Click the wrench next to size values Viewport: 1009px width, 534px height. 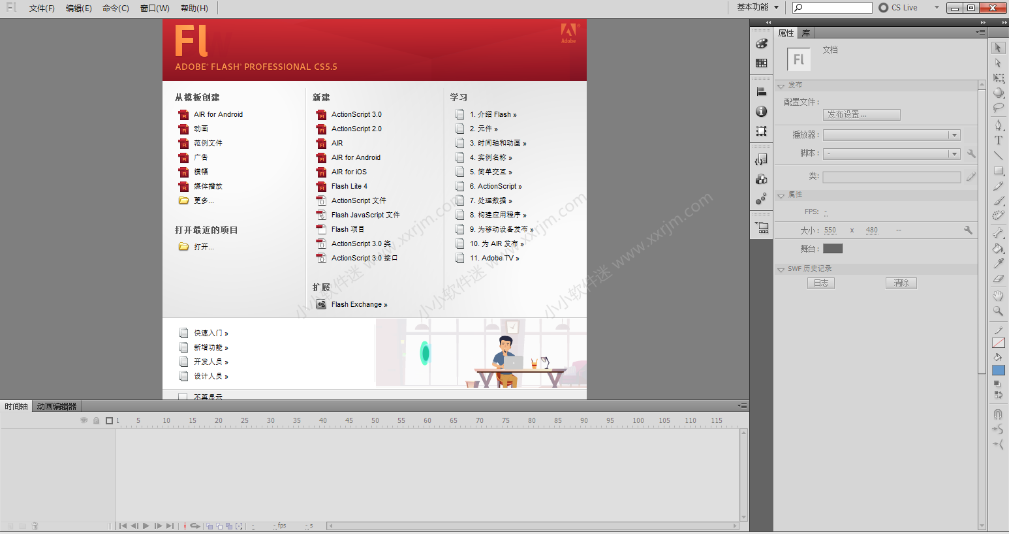[x=968, y=230]
